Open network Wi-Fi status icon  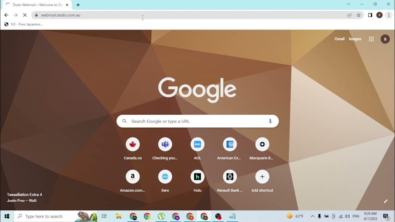click(341, 216)
